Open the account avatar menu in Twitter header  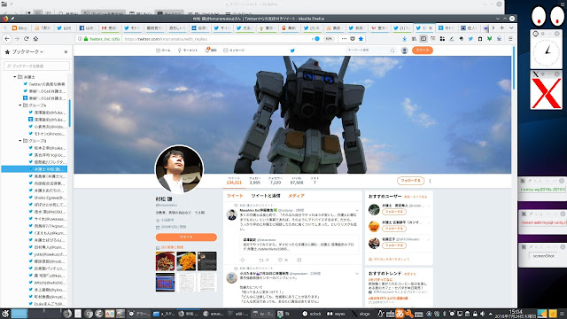pos(405,51)
